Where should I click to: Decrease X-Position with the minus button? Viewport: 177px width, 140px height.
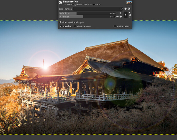[x=117, y=13]
